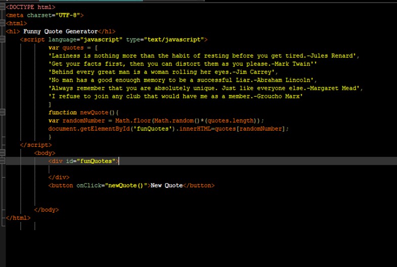397x267 pixels.
Task: Collapse the div funQuotes fold marker
Action: tap(3, 161)
